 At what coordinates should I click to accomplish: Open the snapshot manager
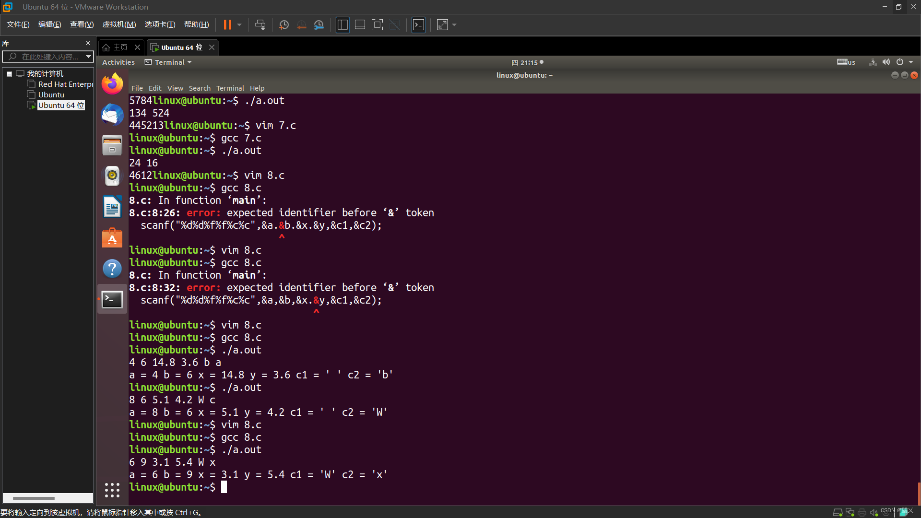coord(319,24)
